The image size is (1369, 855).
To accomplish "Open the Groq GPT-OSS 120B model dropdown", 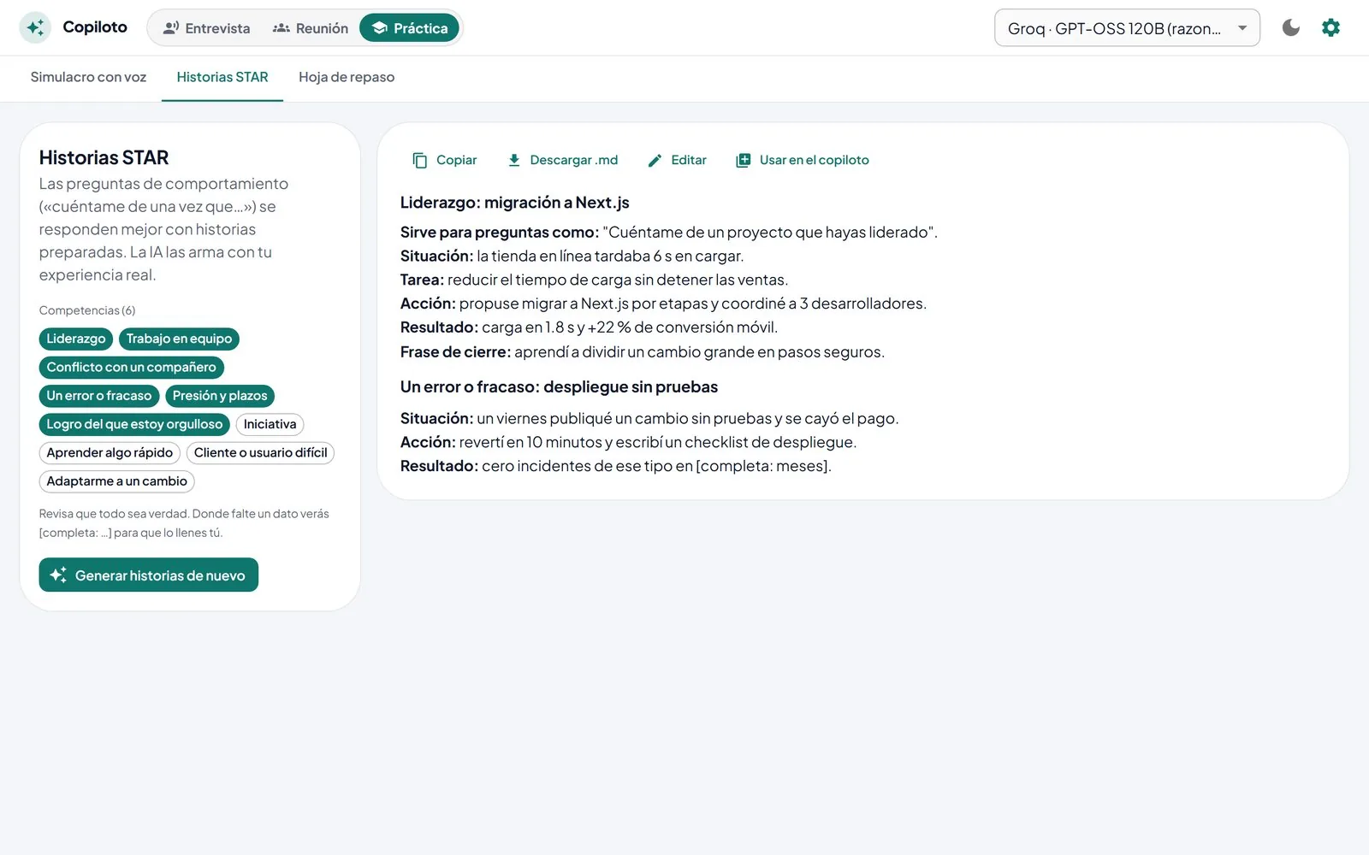I will 1127,28.
